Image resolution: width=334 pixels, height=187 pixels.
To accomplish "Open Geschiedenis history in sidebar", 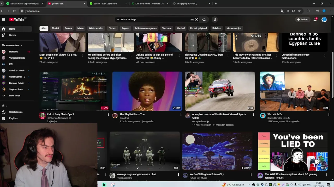I will coord(16,112).
